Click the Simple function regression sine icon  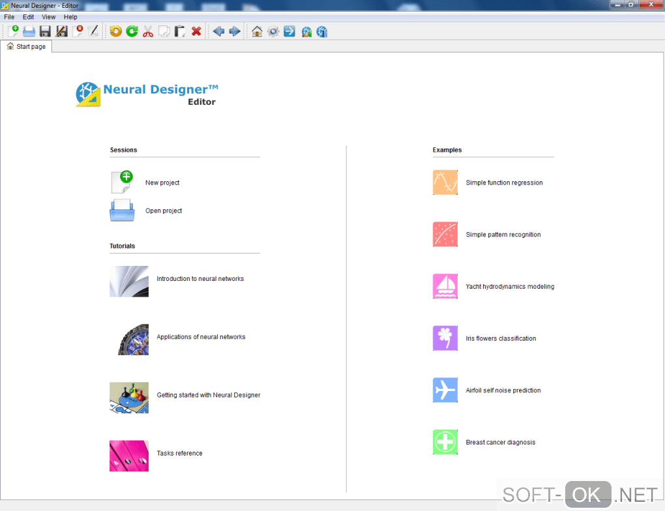[x=445, y=182]
